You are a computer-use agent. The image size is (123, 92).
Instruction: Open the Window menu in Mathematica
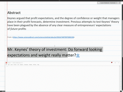click(x=35, y=65)
